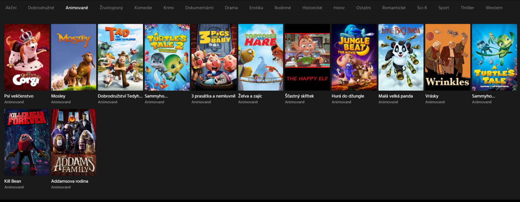
Task: Open the Jungle Beat movie poster
Action: click(x=354, y=57)
